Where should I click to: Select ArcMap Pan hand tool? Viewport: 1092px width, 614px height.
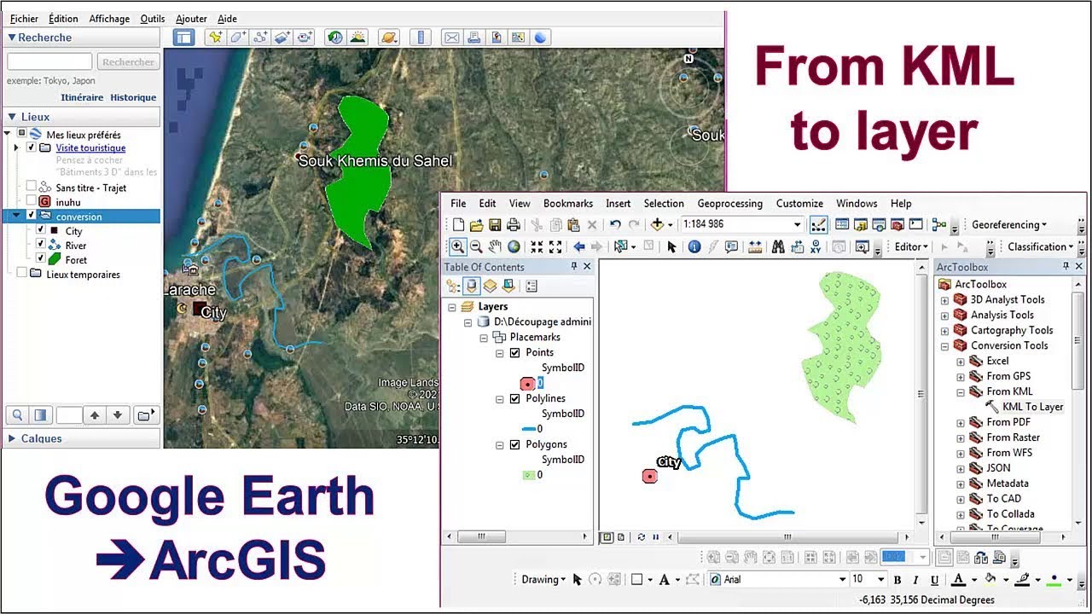coord(495,247)
